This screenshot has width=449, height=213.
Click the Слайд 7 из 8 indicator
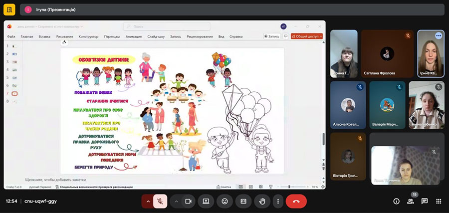pos(14,187)
